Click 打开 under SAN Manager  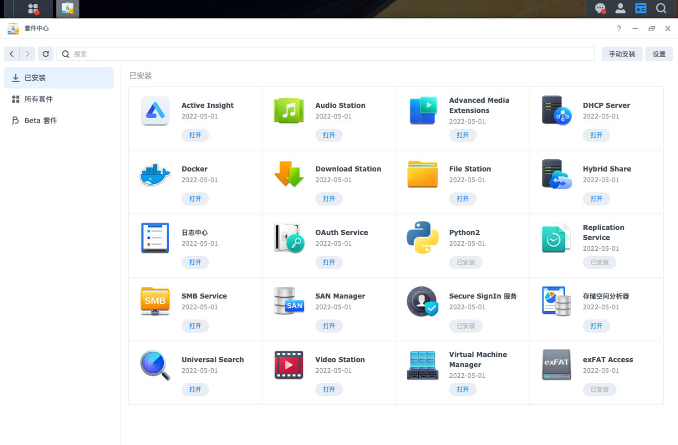point(329,326)
